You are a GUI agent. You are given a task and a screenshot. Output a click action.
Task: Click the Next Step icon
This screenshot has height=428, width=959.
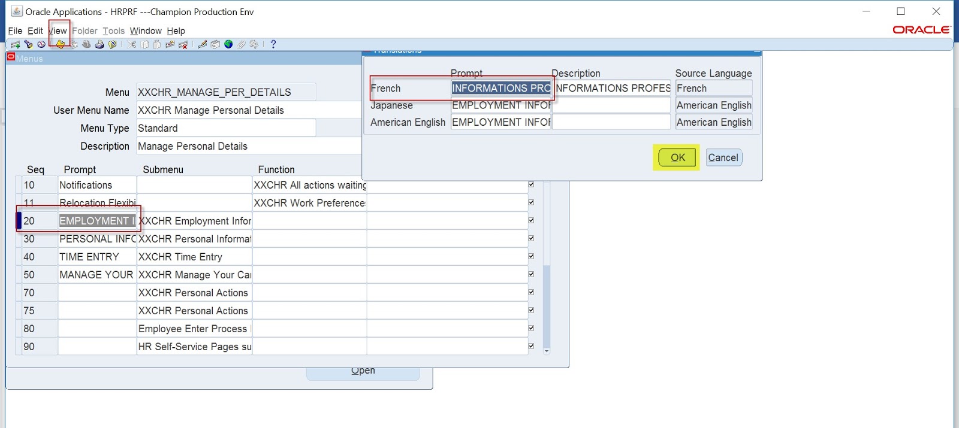[x=74, y=44]
